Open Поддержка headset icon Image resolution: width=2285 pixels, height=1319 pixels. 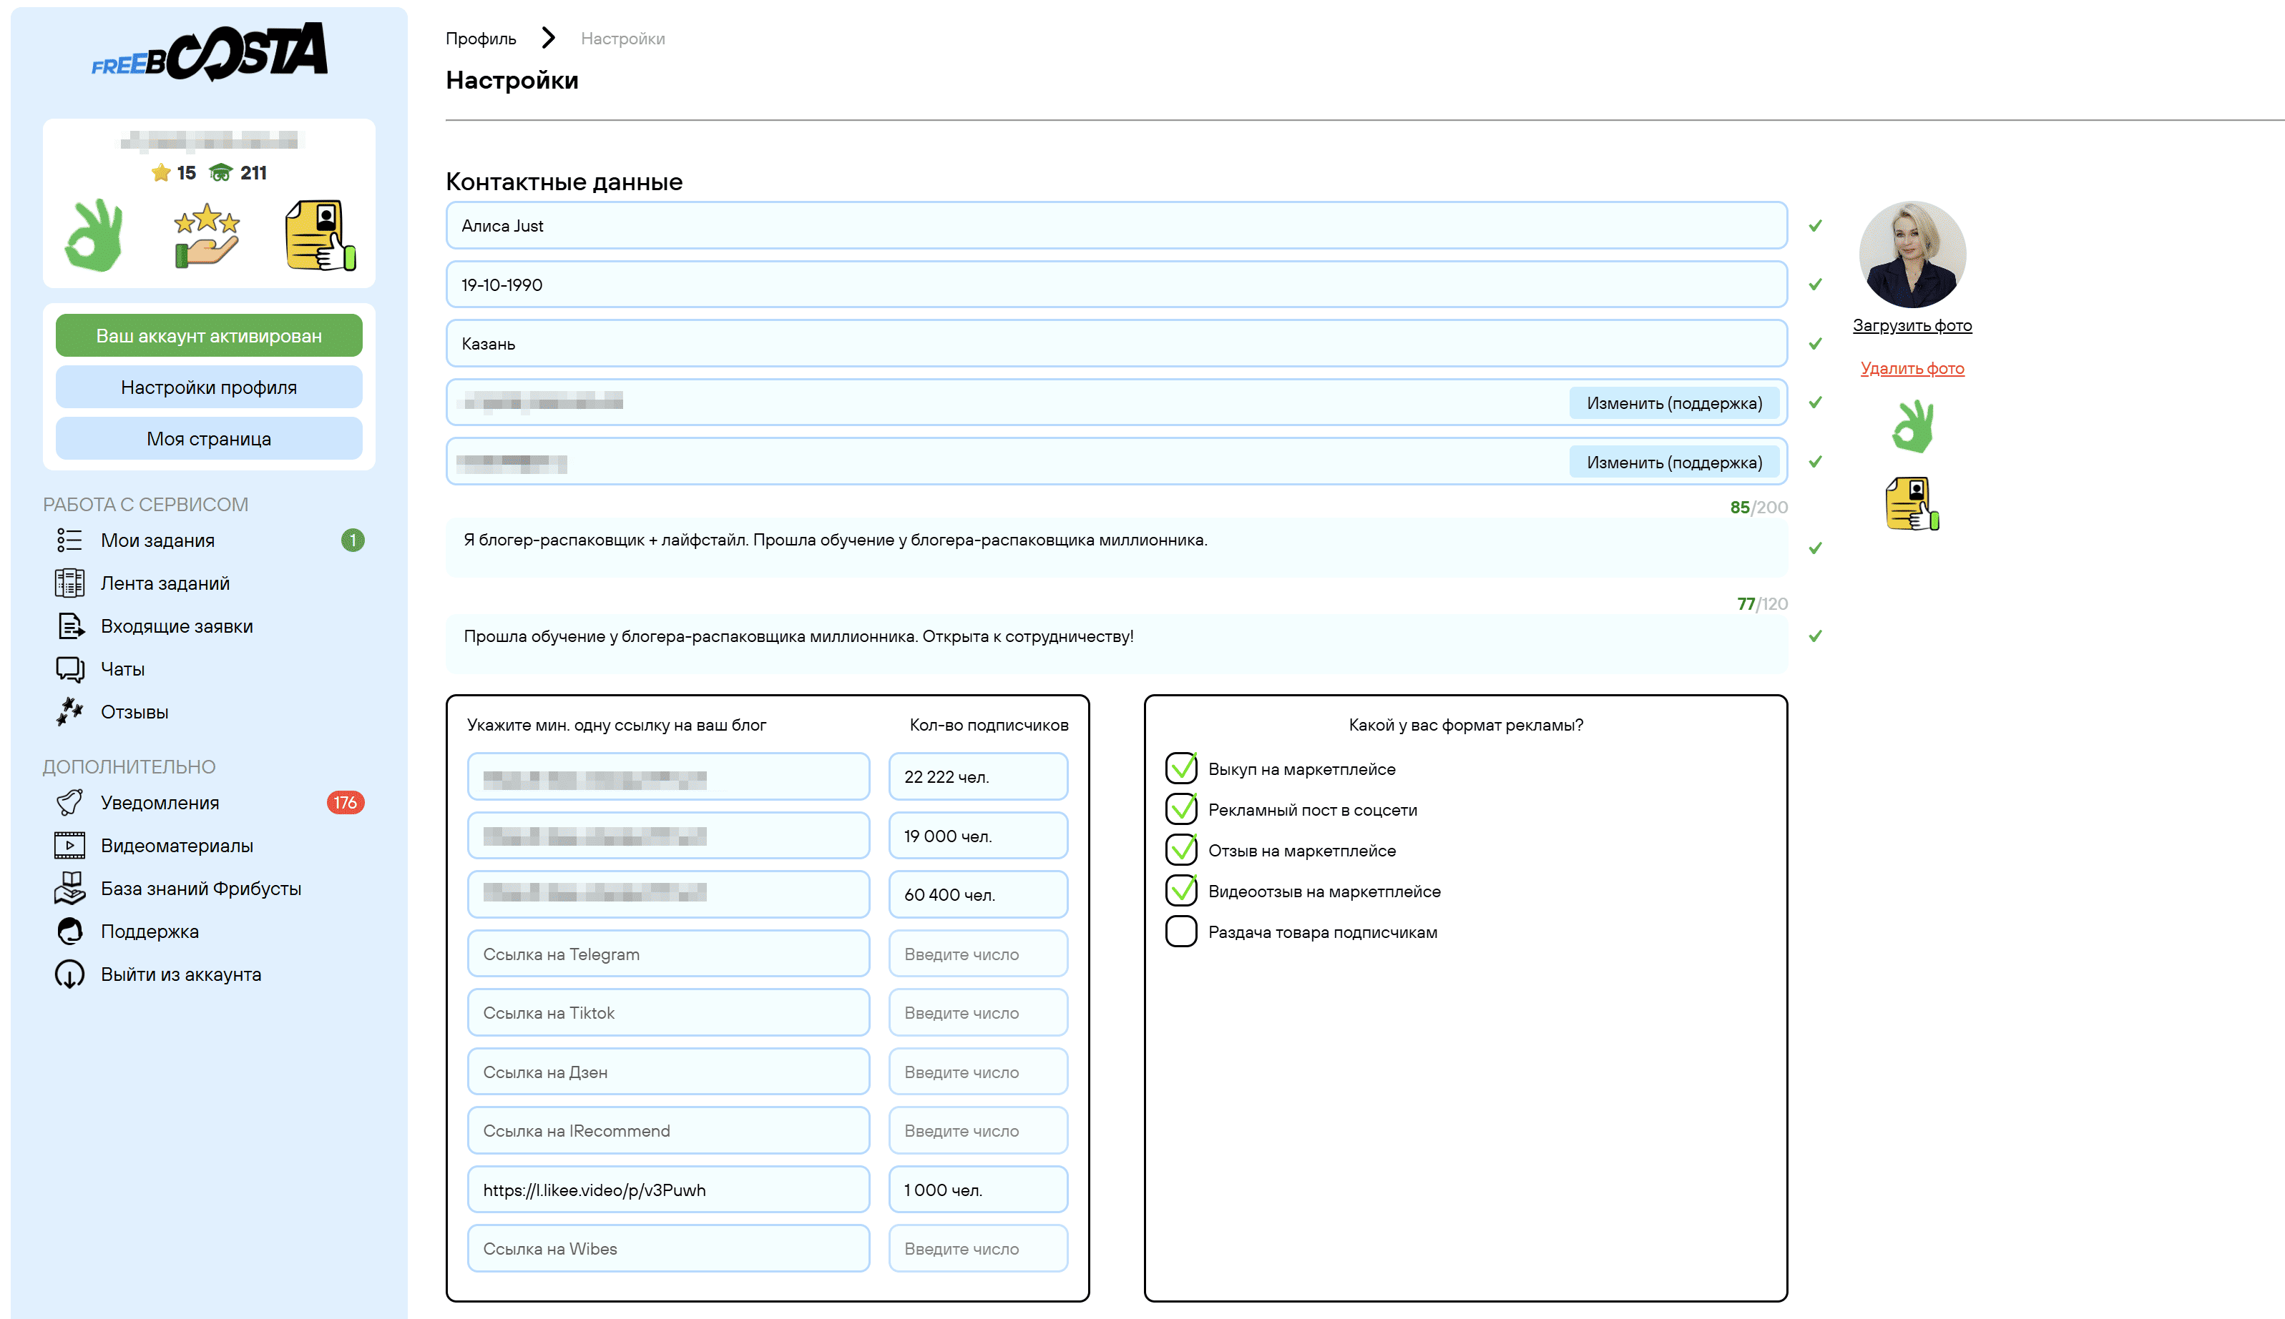pyautogui.click(x=69, y=932)
